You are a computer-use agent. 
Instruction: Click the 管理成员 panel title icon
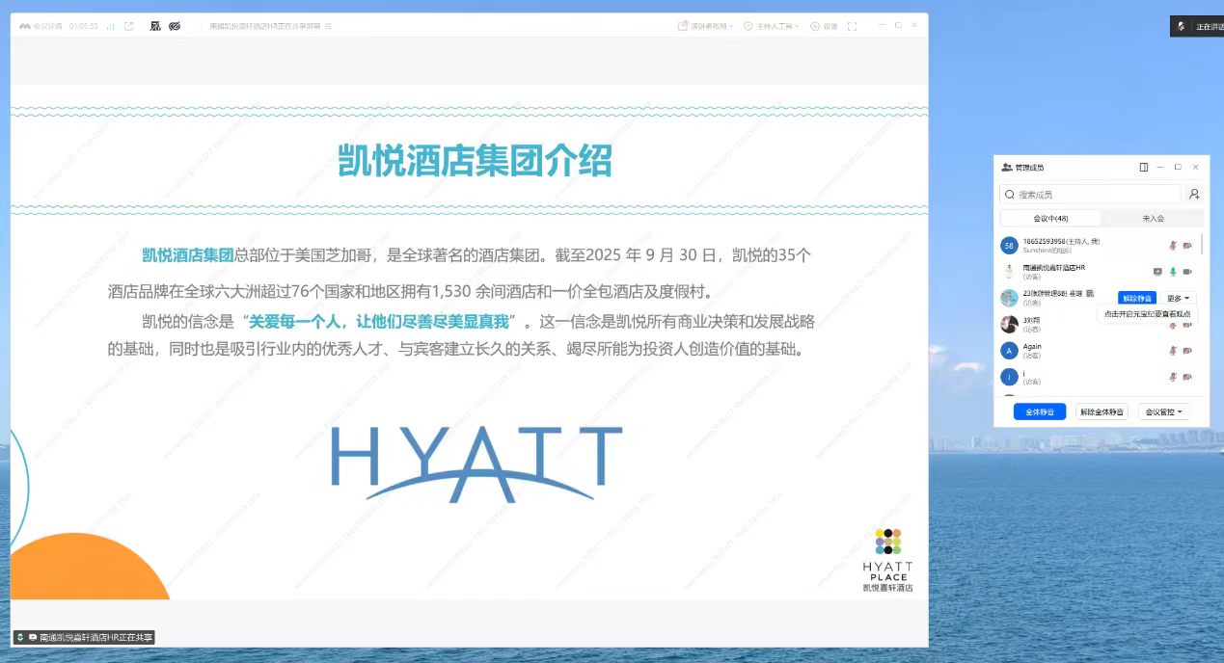click(1007, 167)
